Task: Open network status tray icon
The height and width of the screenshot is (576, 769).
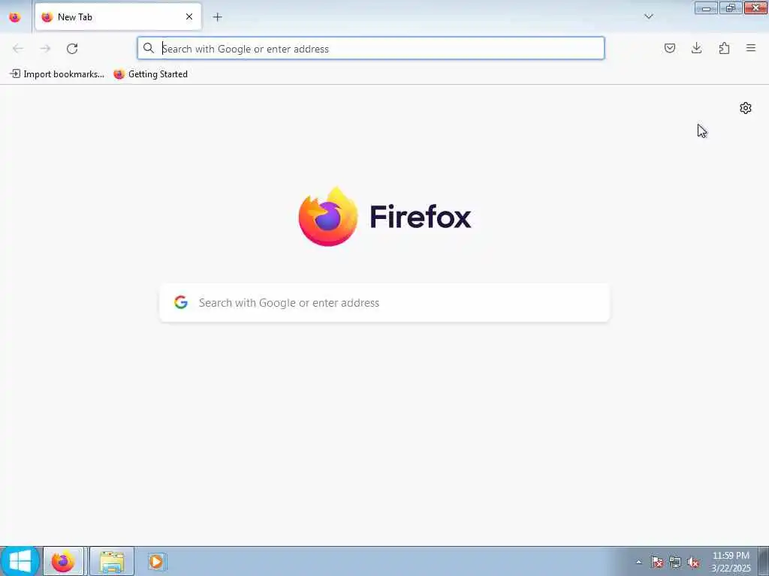Action: point(675,562)
